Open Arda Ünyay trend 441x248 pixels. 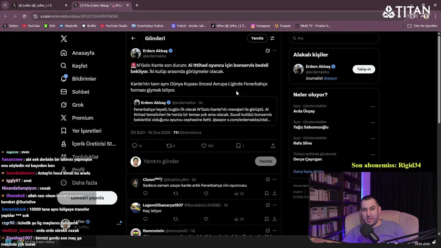(304, 111)
